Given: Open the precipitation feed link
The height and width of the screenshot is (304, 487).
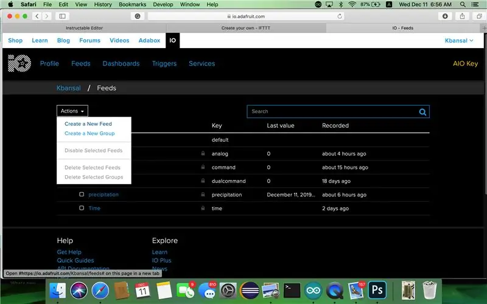Looking at the screenshot, I should tap(103, 195).
